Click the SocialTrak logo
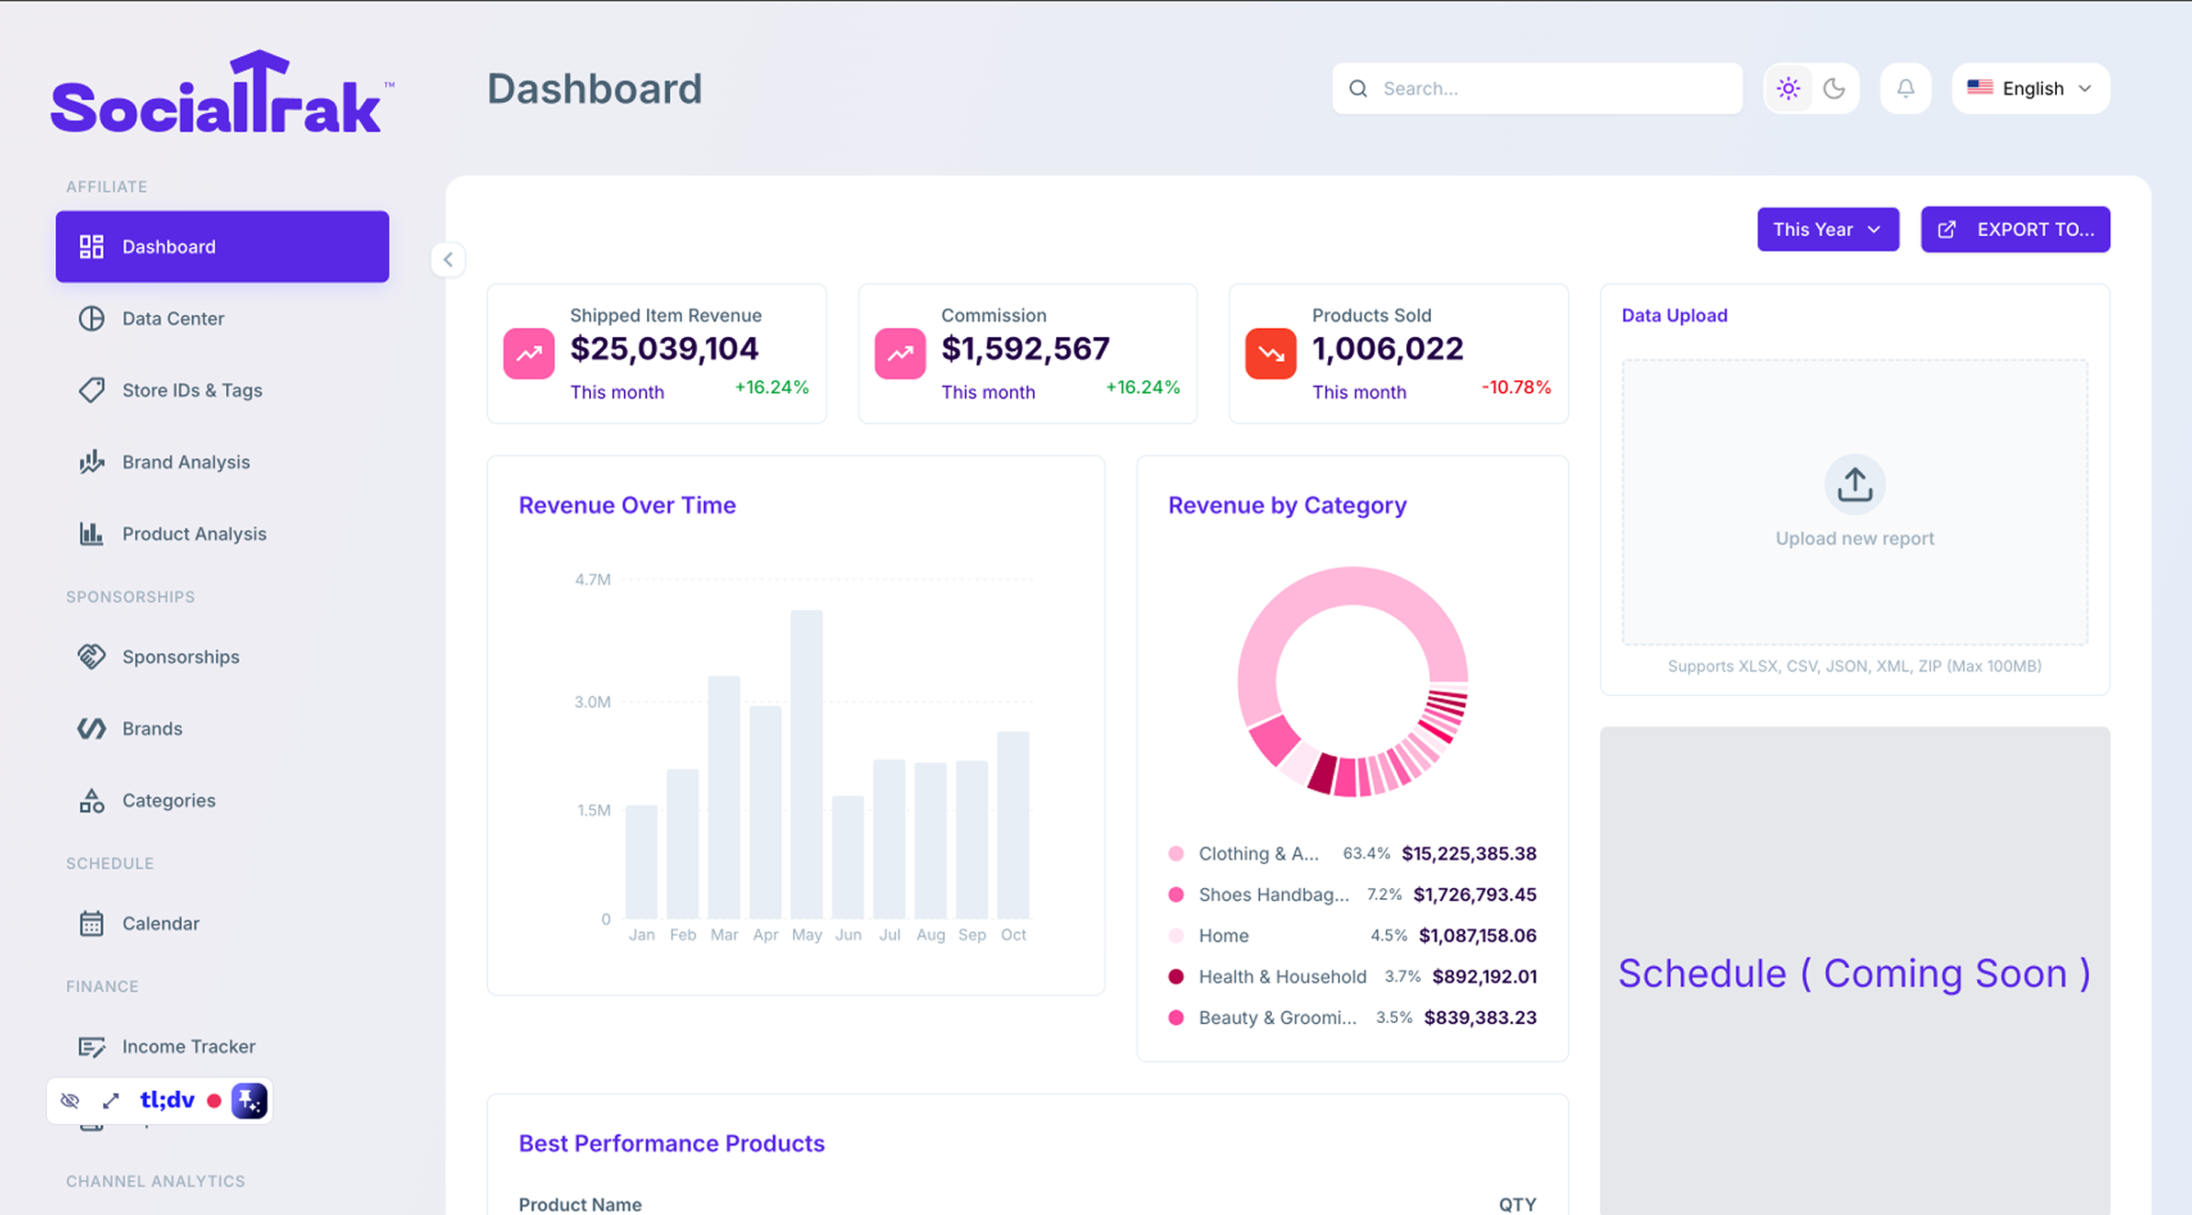The width and height of the screenshot is (2192, 1215). 221,92
